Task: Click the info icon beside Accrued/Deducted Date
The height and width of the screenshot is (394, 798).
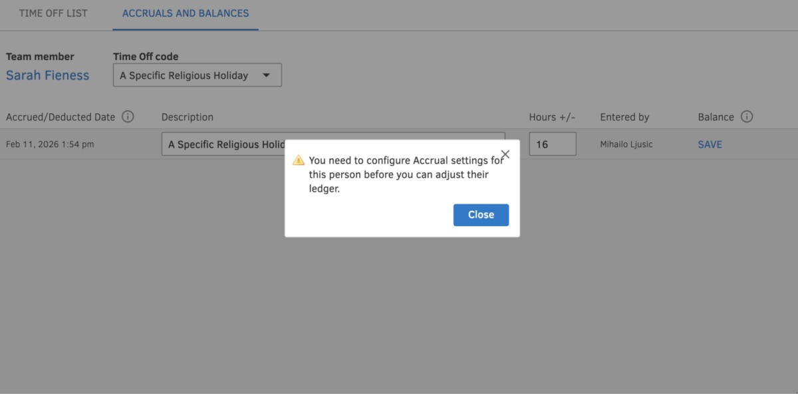Action: point(128,116)
